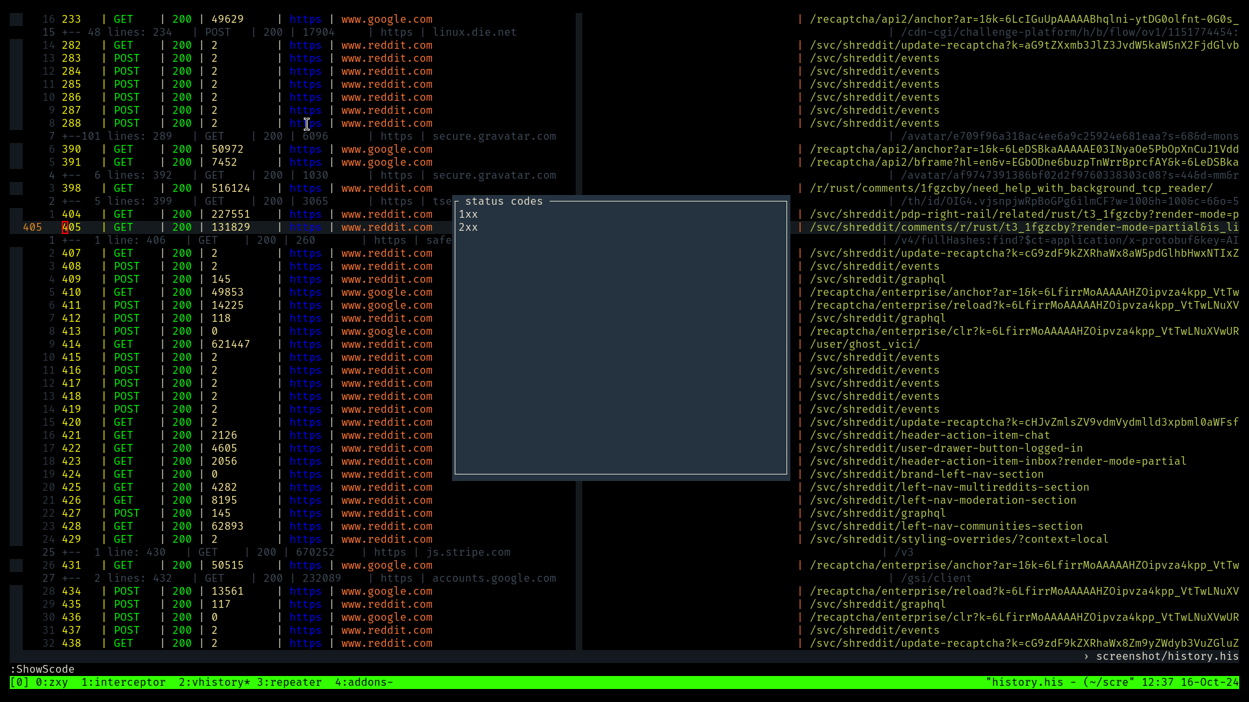Image resolution: width=1249 pixels, height=702 pixels.
Task: Select 2xx in the status codes popup
Action: 468,227
